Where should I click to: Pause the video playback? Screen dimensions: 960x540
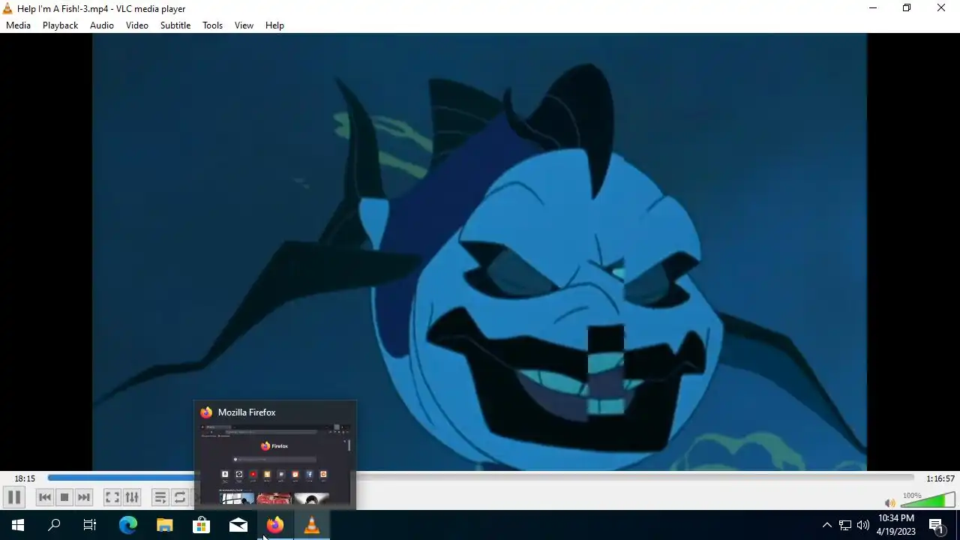[13, 497]
